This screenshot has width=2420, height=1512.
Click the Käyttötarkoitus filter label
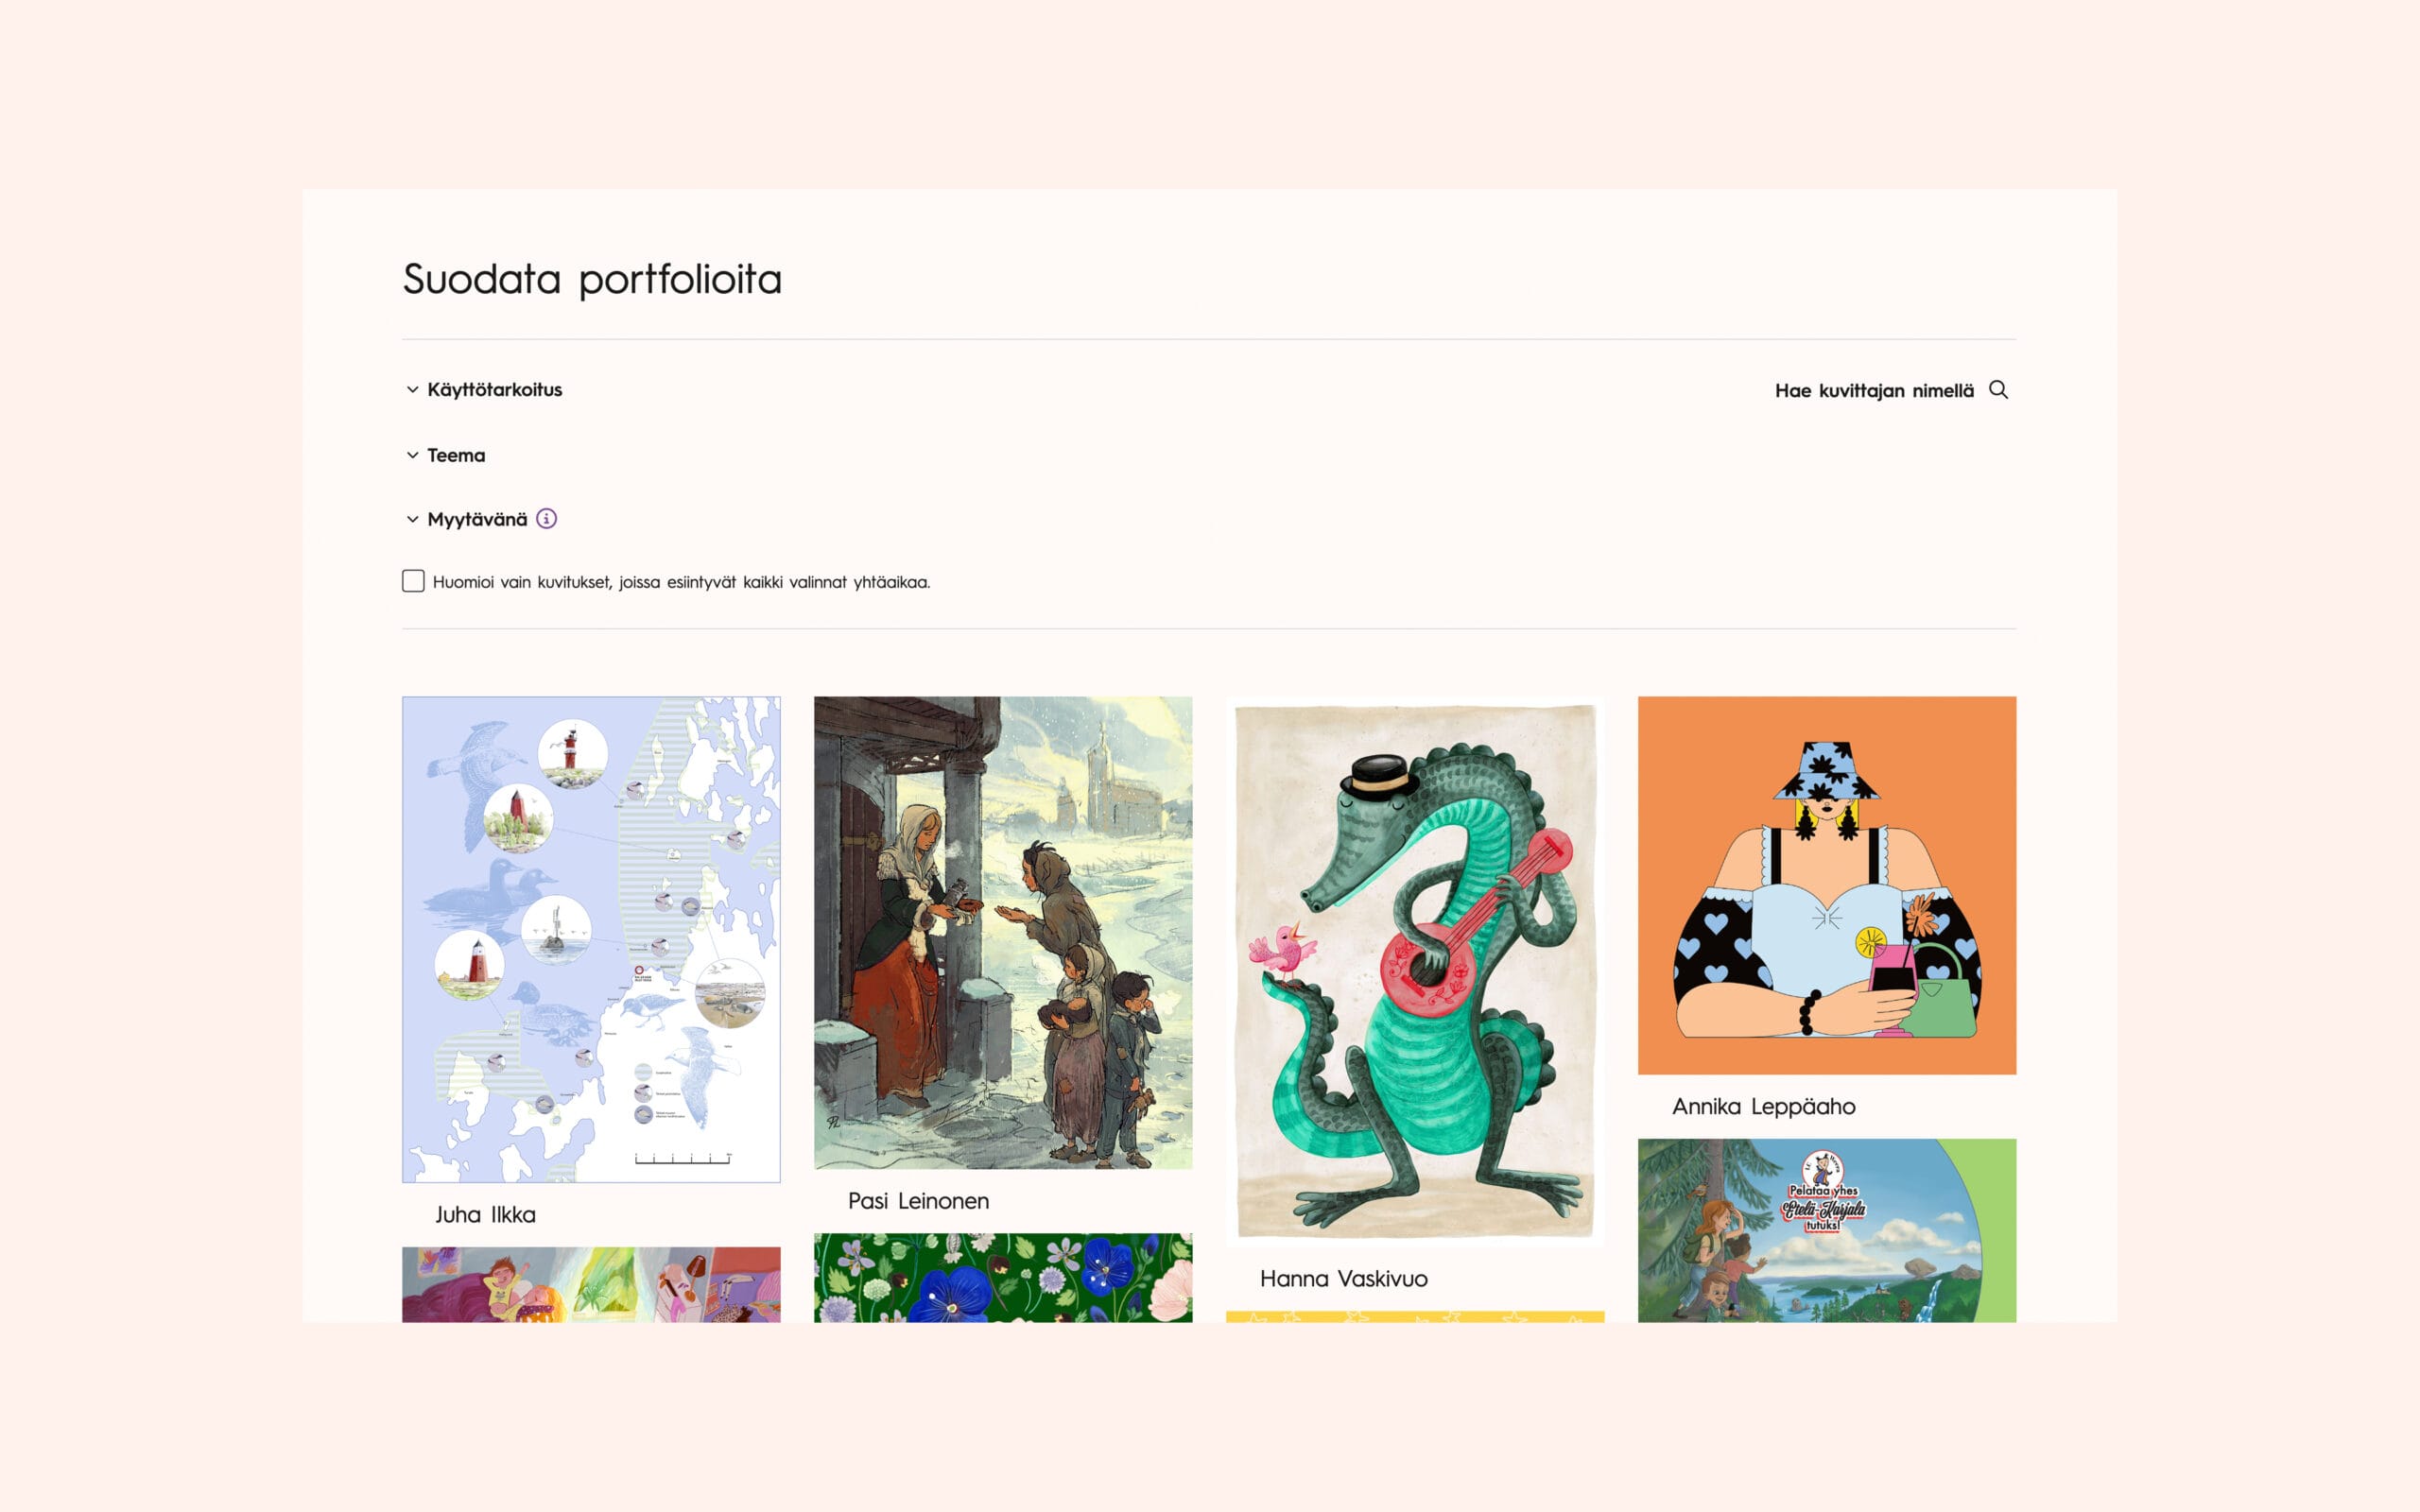[x=494, y=389]
